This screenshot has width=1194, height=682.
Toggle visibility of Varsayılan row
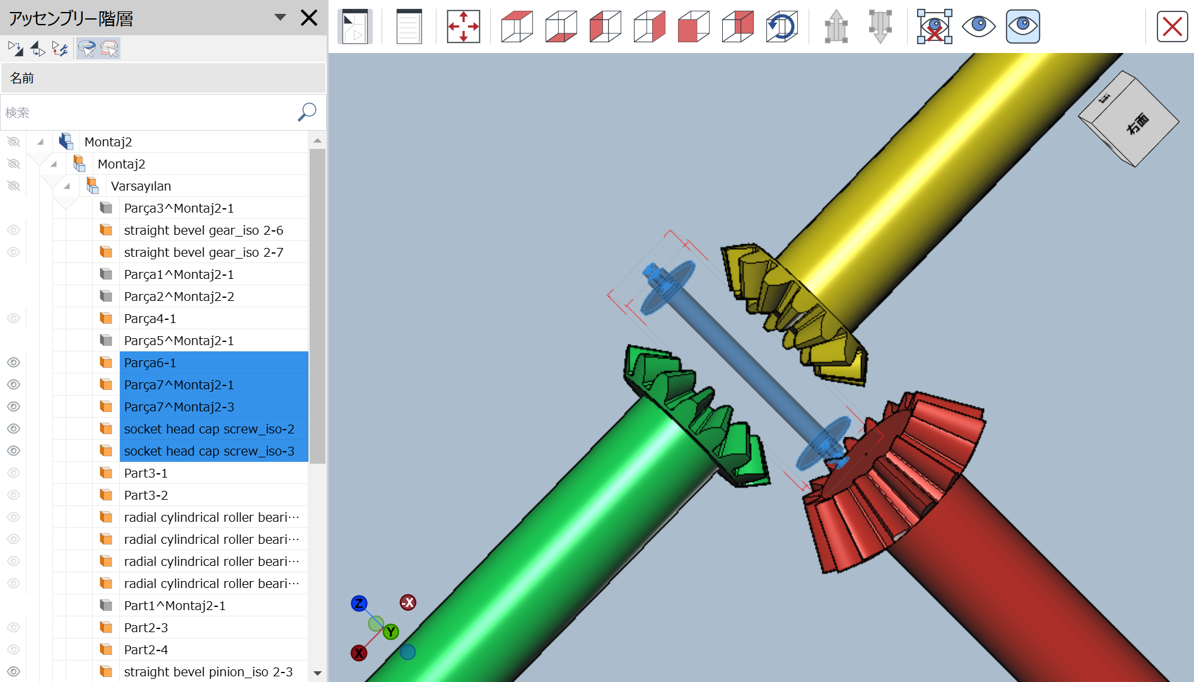pyautogui.click(x=13, y=186)
